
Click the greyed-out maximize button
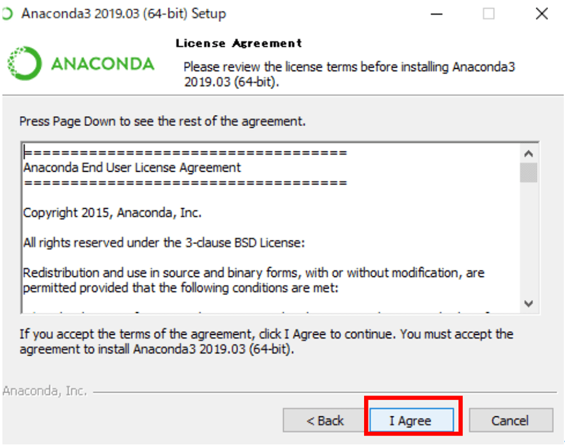pyautogui.click(x=488, y=14)
